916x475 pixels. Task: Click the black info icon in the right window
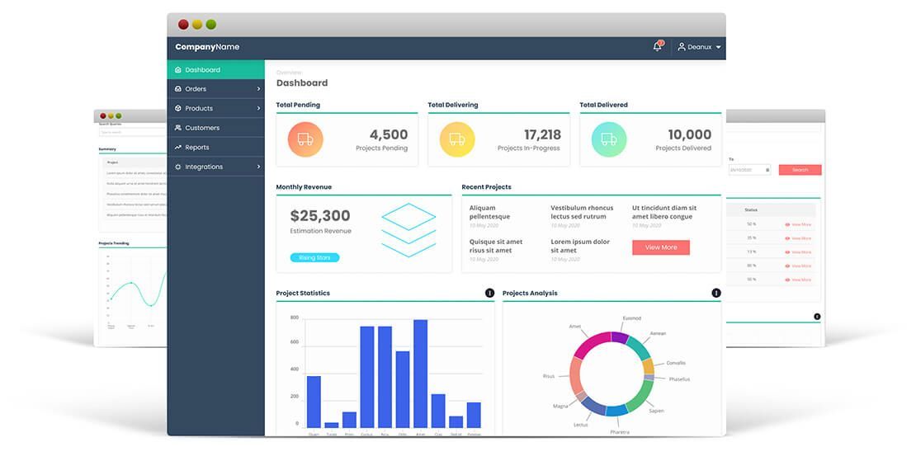point(817,317)
